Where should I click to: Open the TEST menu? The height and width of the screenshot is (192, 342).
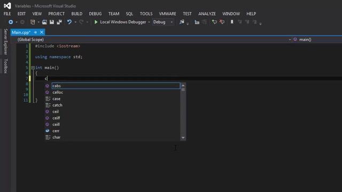[x=187, y=14]
